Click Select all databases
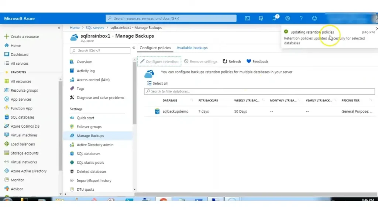This screenshot has height=213, width=378. (157, 83)
